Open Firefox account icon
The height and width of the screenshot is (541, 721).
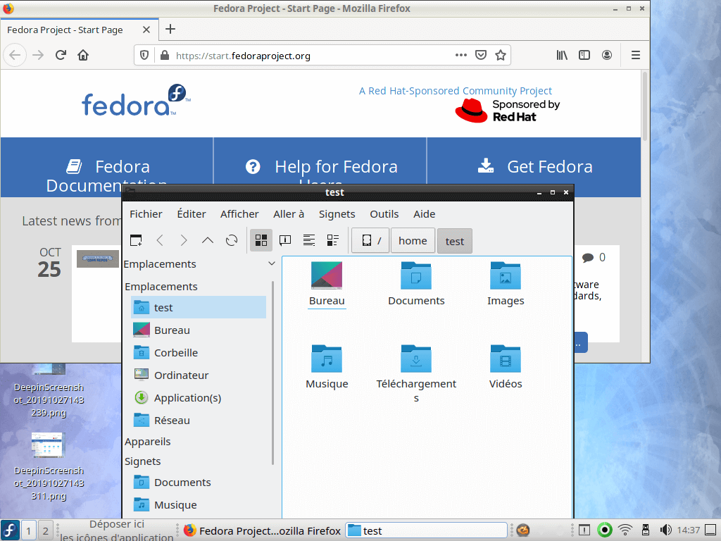click(607, 55)
